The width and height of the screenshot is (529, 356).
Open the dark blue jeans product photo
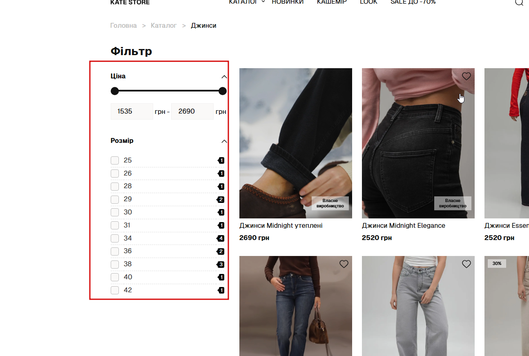pyautogui.click(x=296, y=306)
